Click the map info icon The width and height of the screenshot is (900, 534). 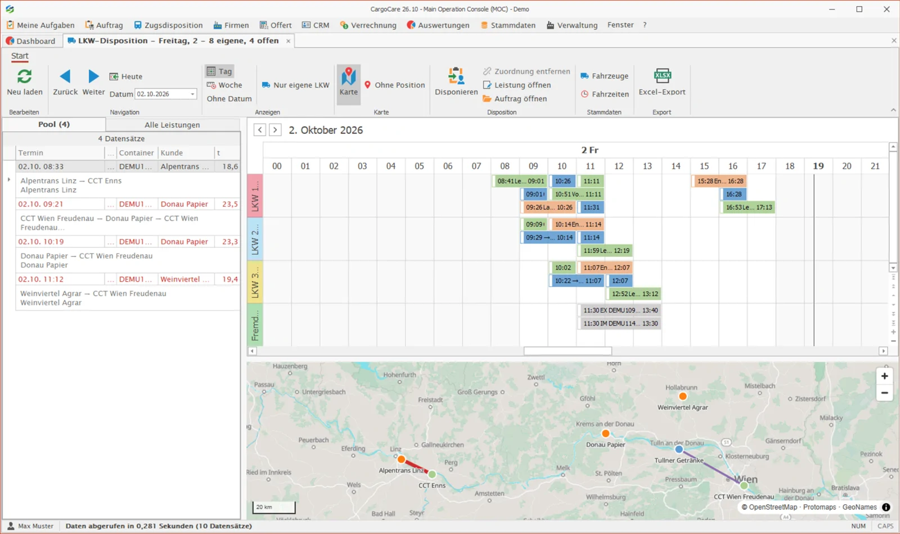click(x=886, y=507)
